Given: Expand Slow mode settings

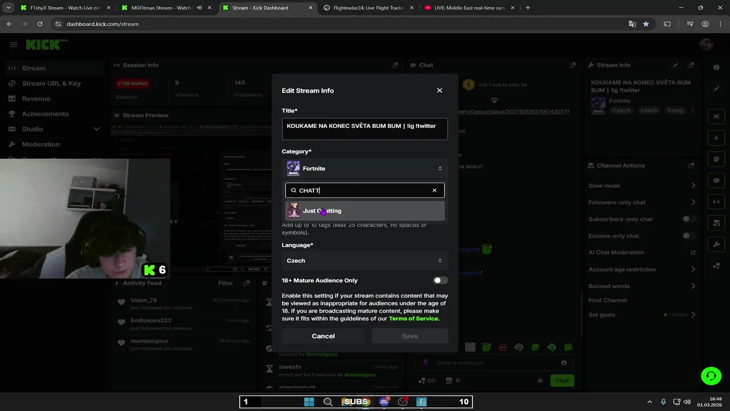Looking at the screenshot, I should click(x=693, y=186).
